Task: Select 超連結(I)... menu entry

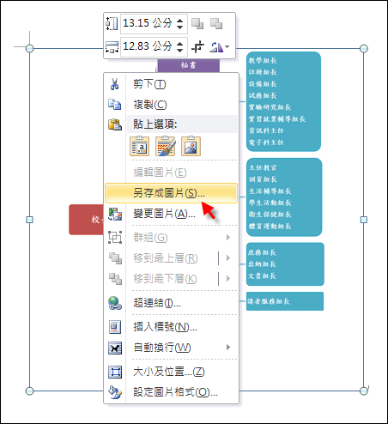Action: (x=171, y=303)
